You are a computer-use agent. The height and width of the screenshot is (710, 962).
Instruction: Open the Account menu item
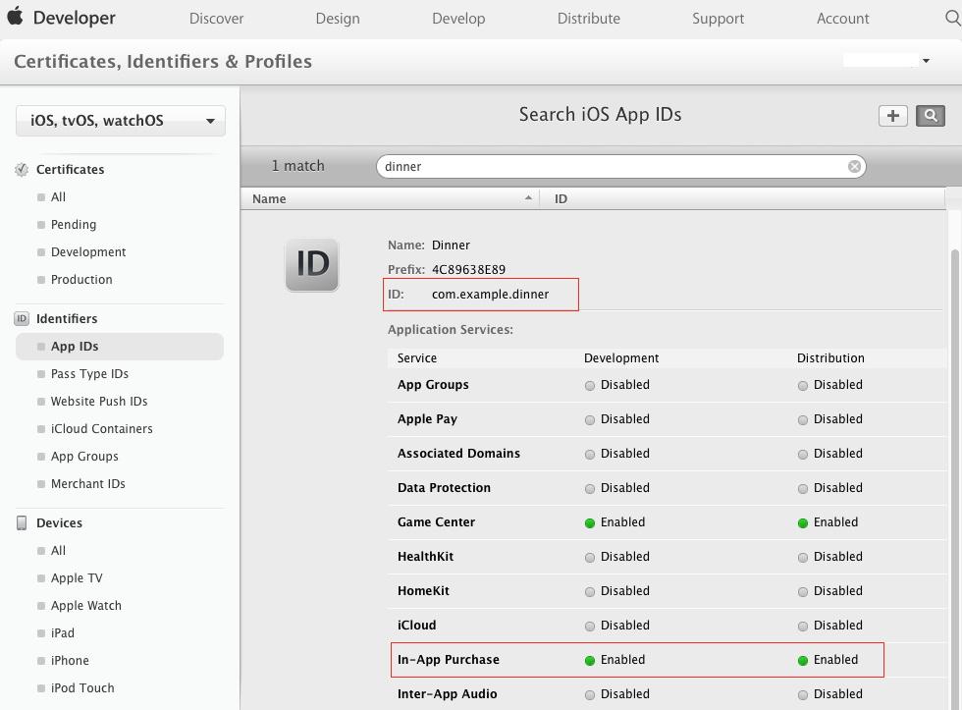(842, 19)
